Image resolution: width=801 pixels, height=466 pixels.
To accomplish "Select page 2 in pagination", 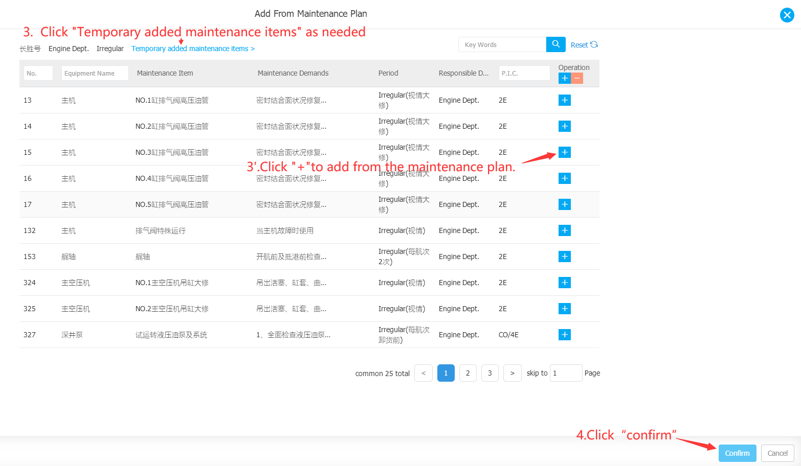I will pyautogui.click(x=468, y=373).
